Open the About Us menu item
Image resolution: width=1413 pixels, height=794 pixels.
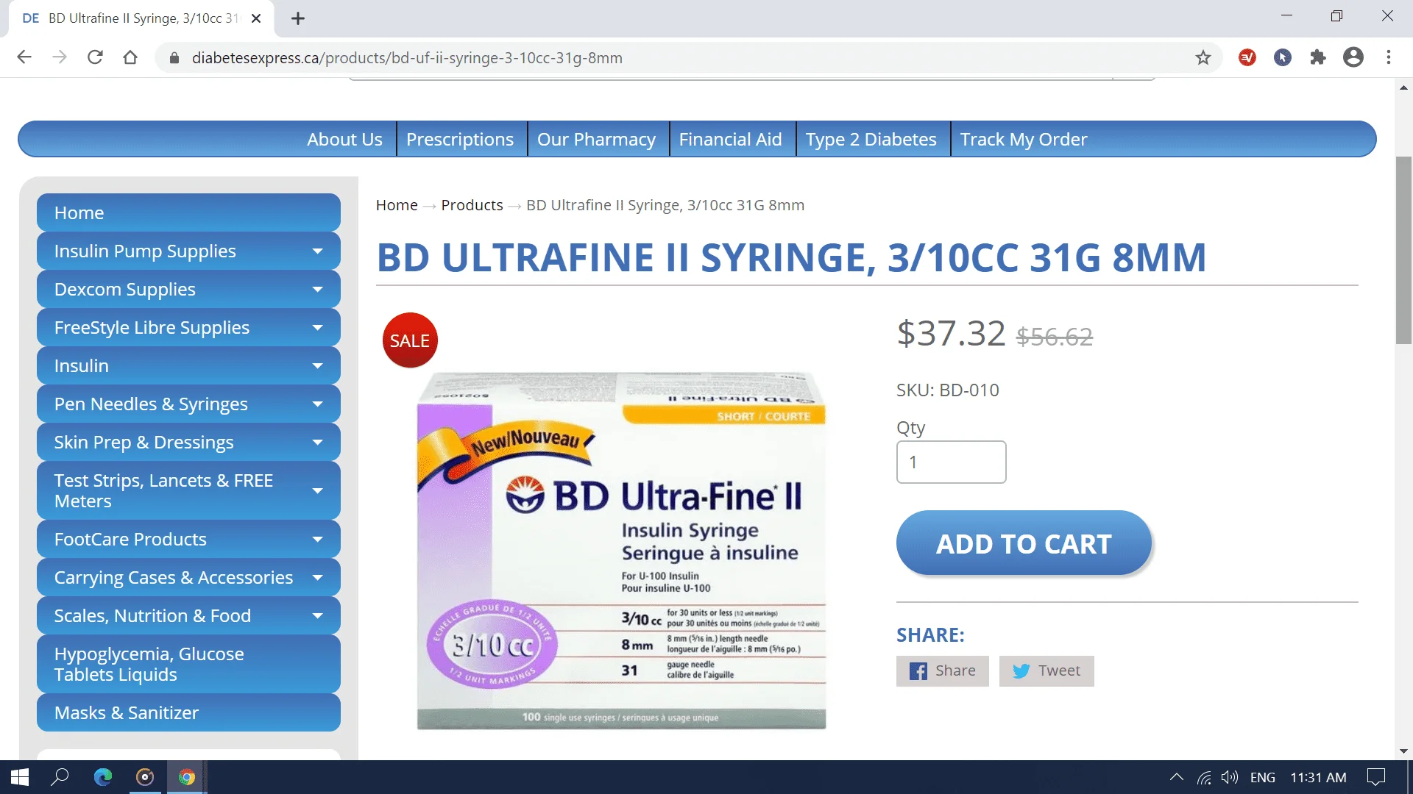[x=344, y=140]
